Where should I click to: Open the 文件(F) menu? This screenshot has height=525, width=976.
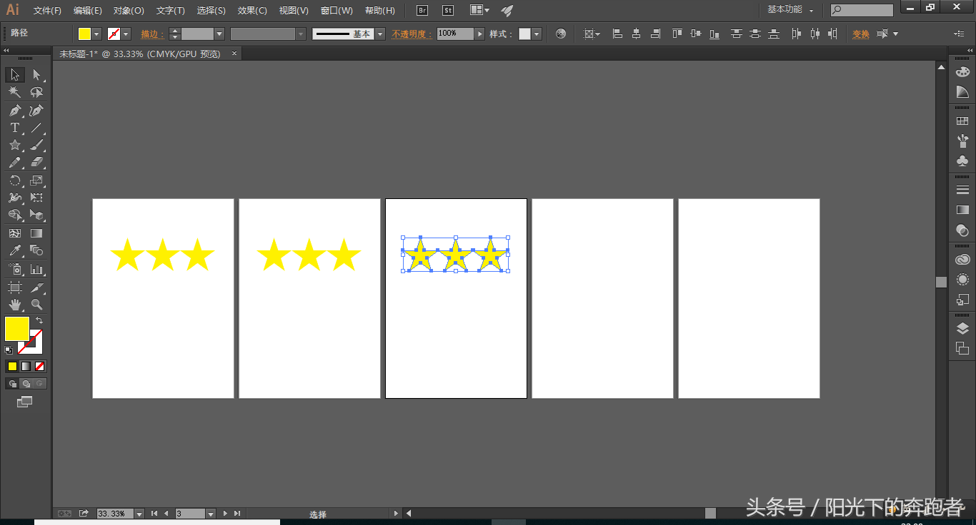click(x=47, y=11)
